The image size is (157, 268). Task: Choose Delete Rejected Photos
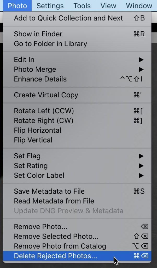[55, 256]
